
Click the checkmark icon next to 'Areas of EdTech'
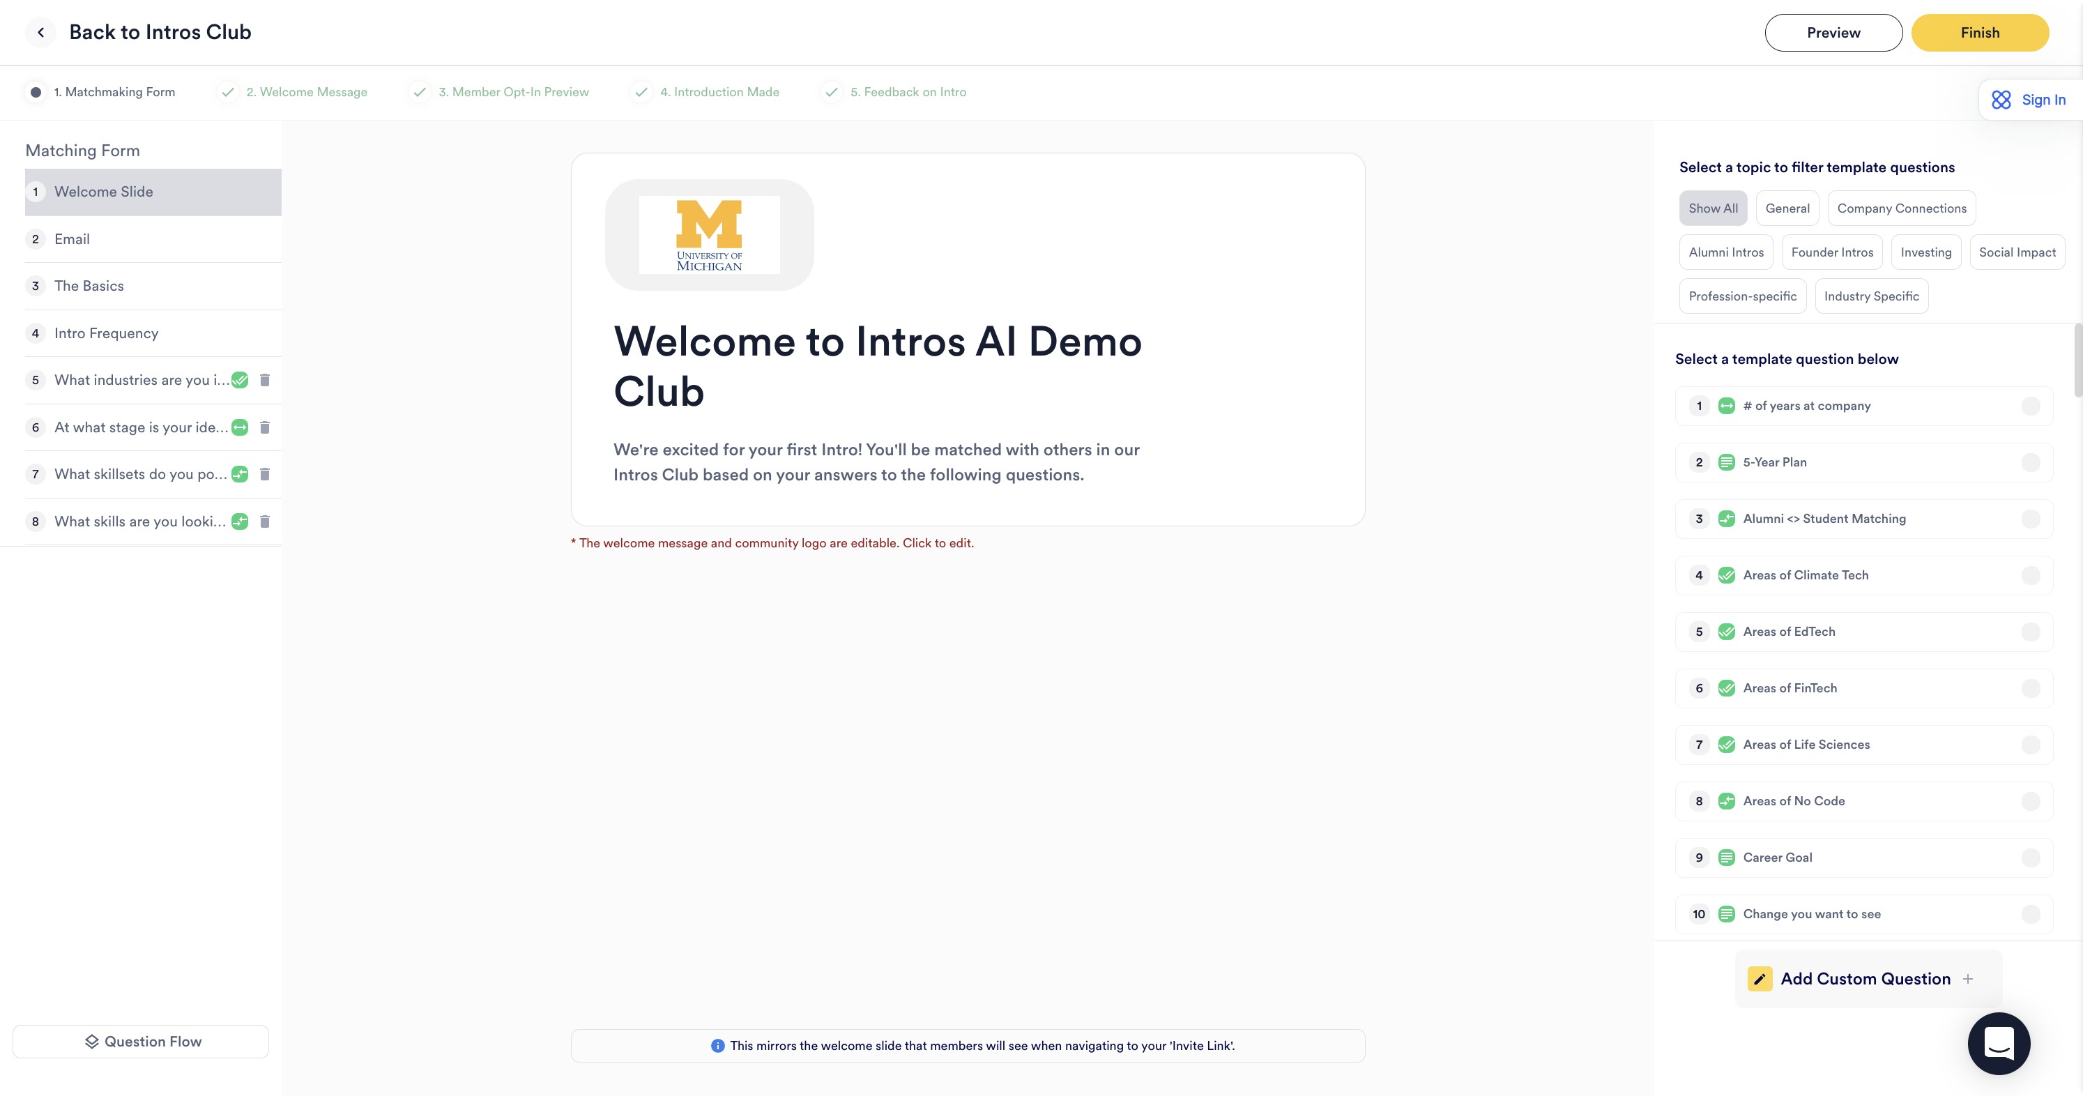pyautogui.click(x=1726, y=632)
